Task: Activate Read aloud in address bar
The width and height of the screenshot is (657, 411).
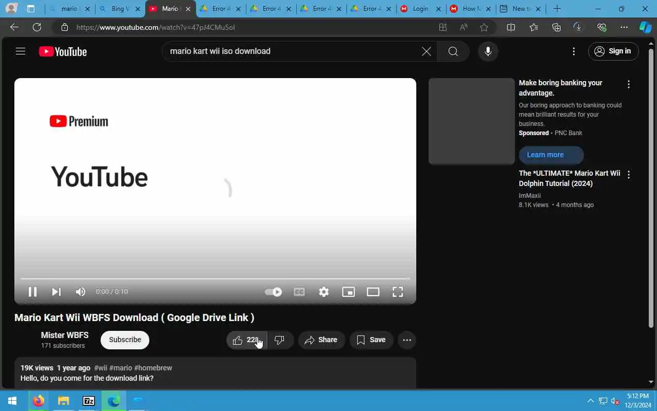Action: click(463, 27)
